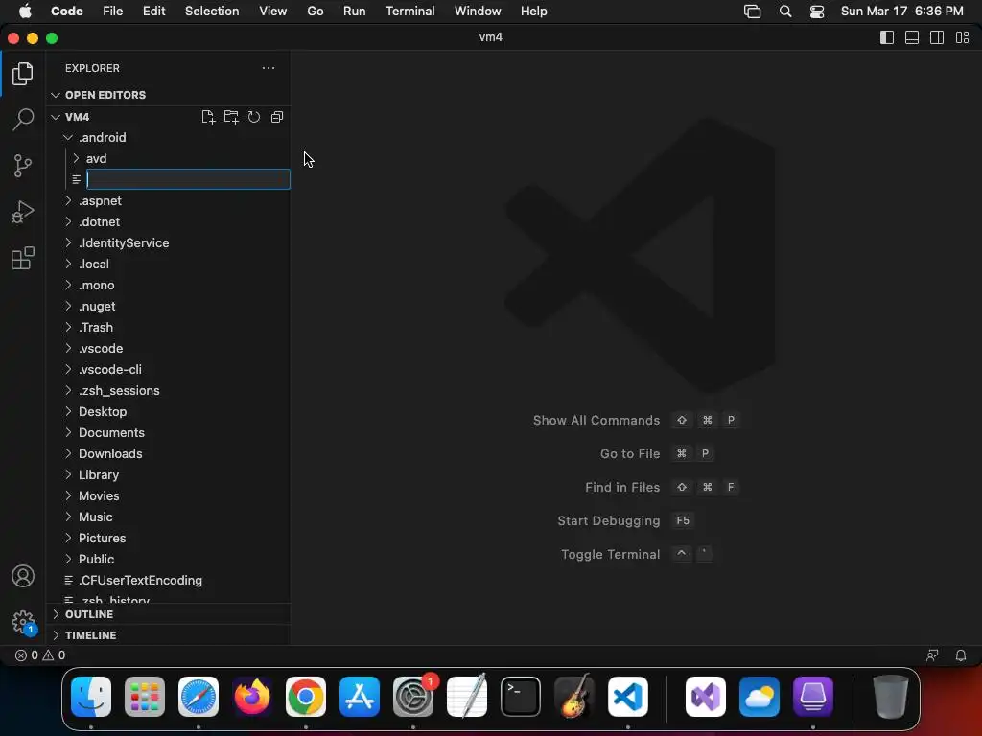This screenshot has height=736, width=982.
Task: Launch Firefox from the Dock
Action: pos(252,697)
